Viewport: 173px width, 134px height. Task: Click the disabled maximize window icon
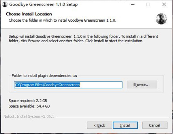(148, 5)
